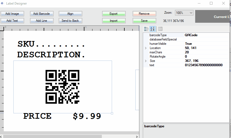Click Send to Back button
Image resolution: width=231 pixels, height=138 pixels.
pos(70,21)
